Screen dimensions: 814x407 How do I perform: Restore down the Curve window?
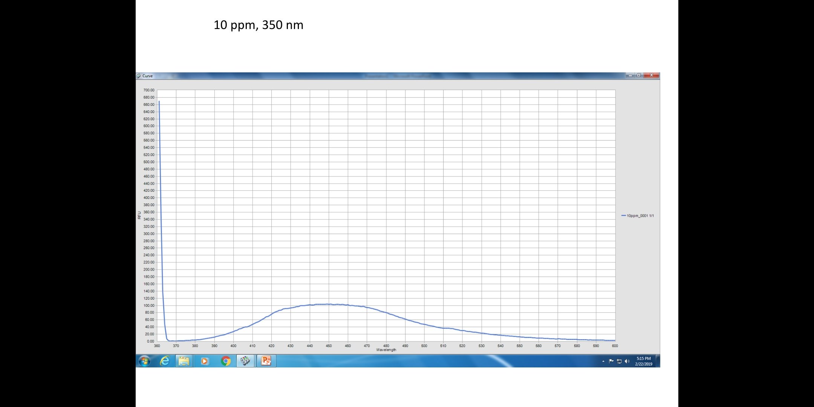coord(639,75)
